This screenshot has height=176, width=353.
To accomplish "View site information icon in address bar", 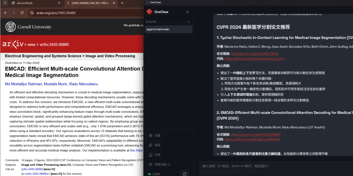I will [x=32, y=13].
